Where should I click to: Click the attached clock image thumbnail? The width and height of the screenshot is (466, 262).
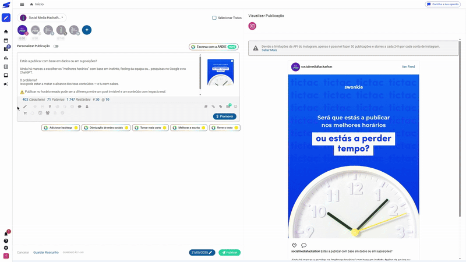[220, 72]
